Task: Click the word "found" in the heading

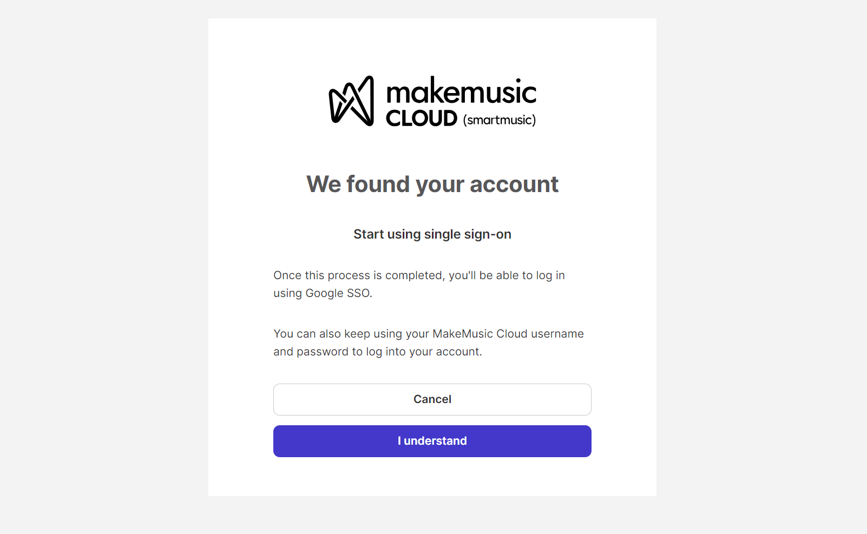Action: [378, 184]
